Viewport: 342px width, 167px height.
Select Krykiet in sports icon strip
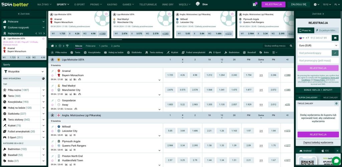coord(172,52)
